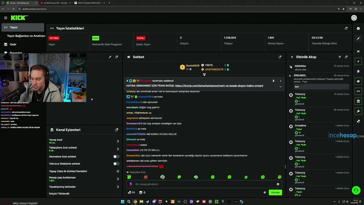
Task: Open İzleyici Yönlendir option
Action: [x=59, y=194]
